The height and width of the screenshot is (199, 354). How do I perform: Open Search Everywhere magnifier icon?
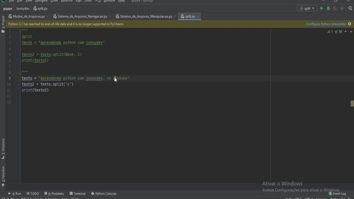[x=350, y=8]
